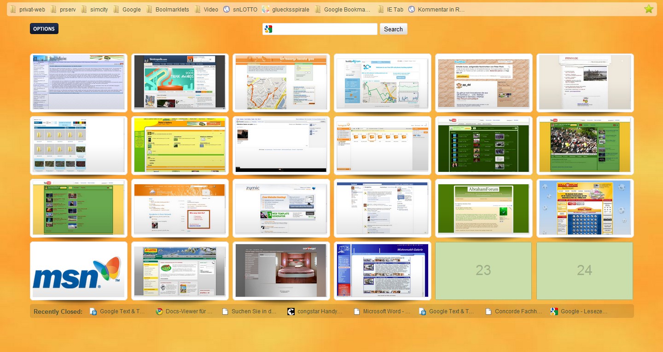Open the Kommentar in R... bookmark

pyautogui.click(x=436, y=9)
